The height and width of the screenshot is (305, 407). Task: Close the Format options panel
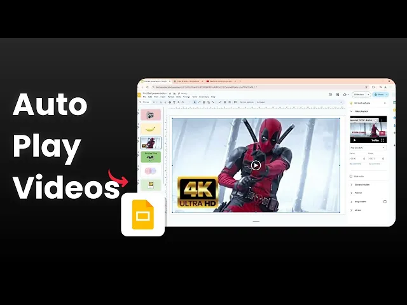tap(385, 103)
